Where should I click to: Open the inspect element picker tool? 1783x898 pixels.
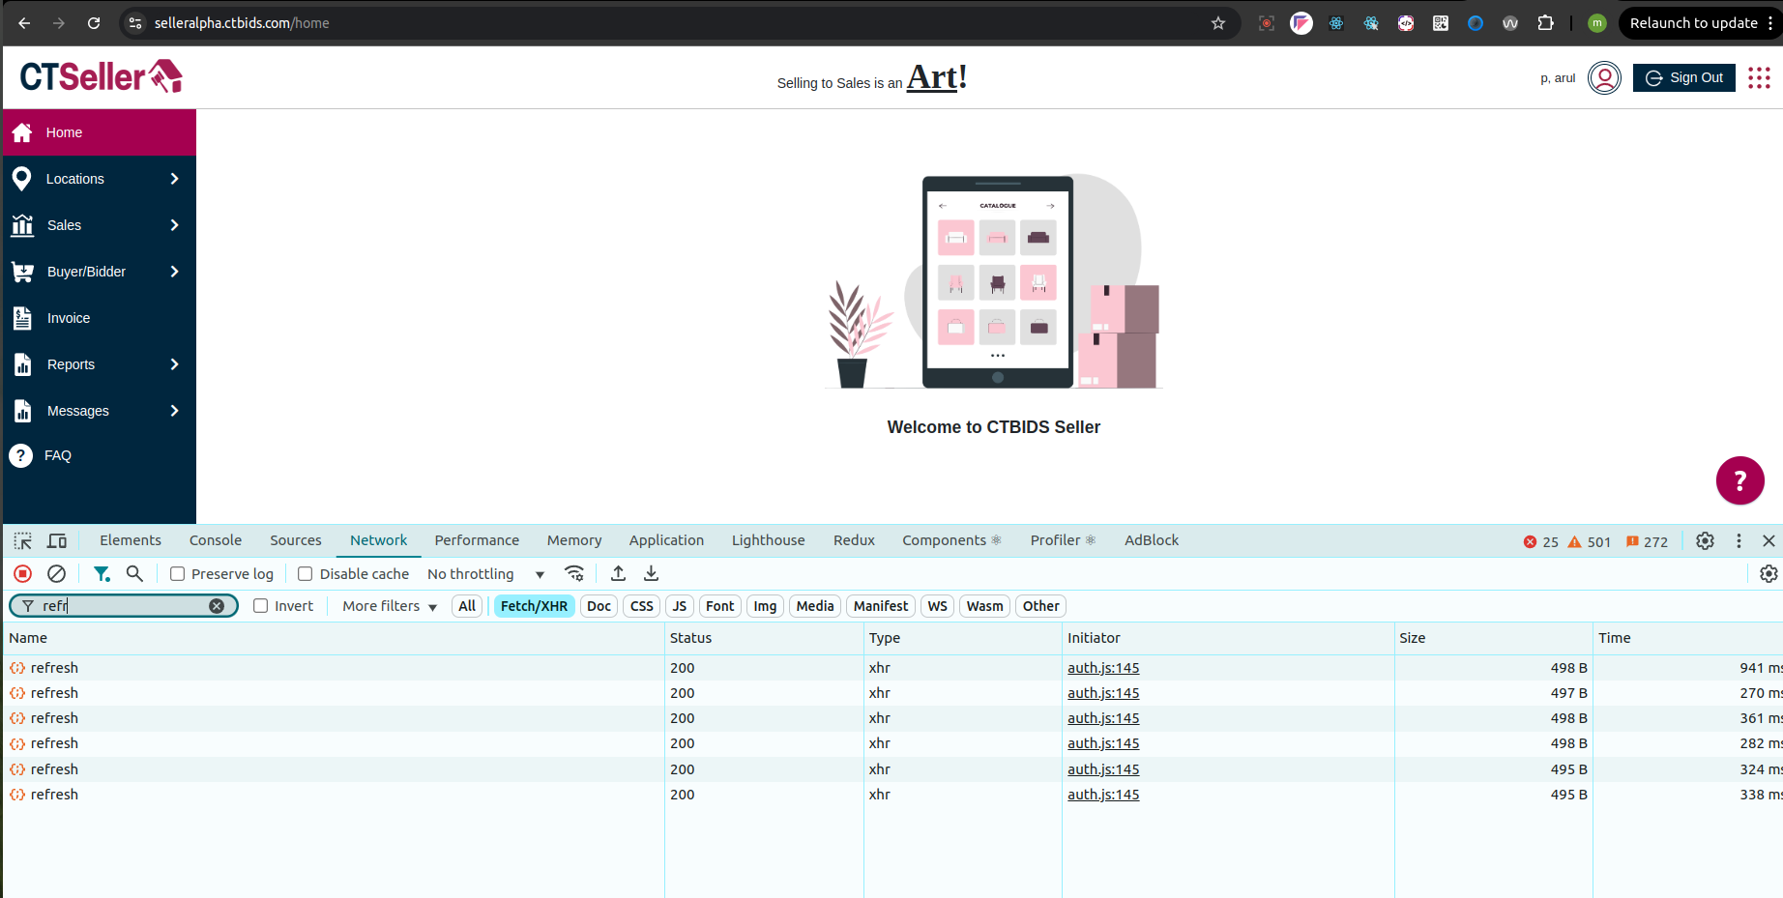(x=23, y=541)
